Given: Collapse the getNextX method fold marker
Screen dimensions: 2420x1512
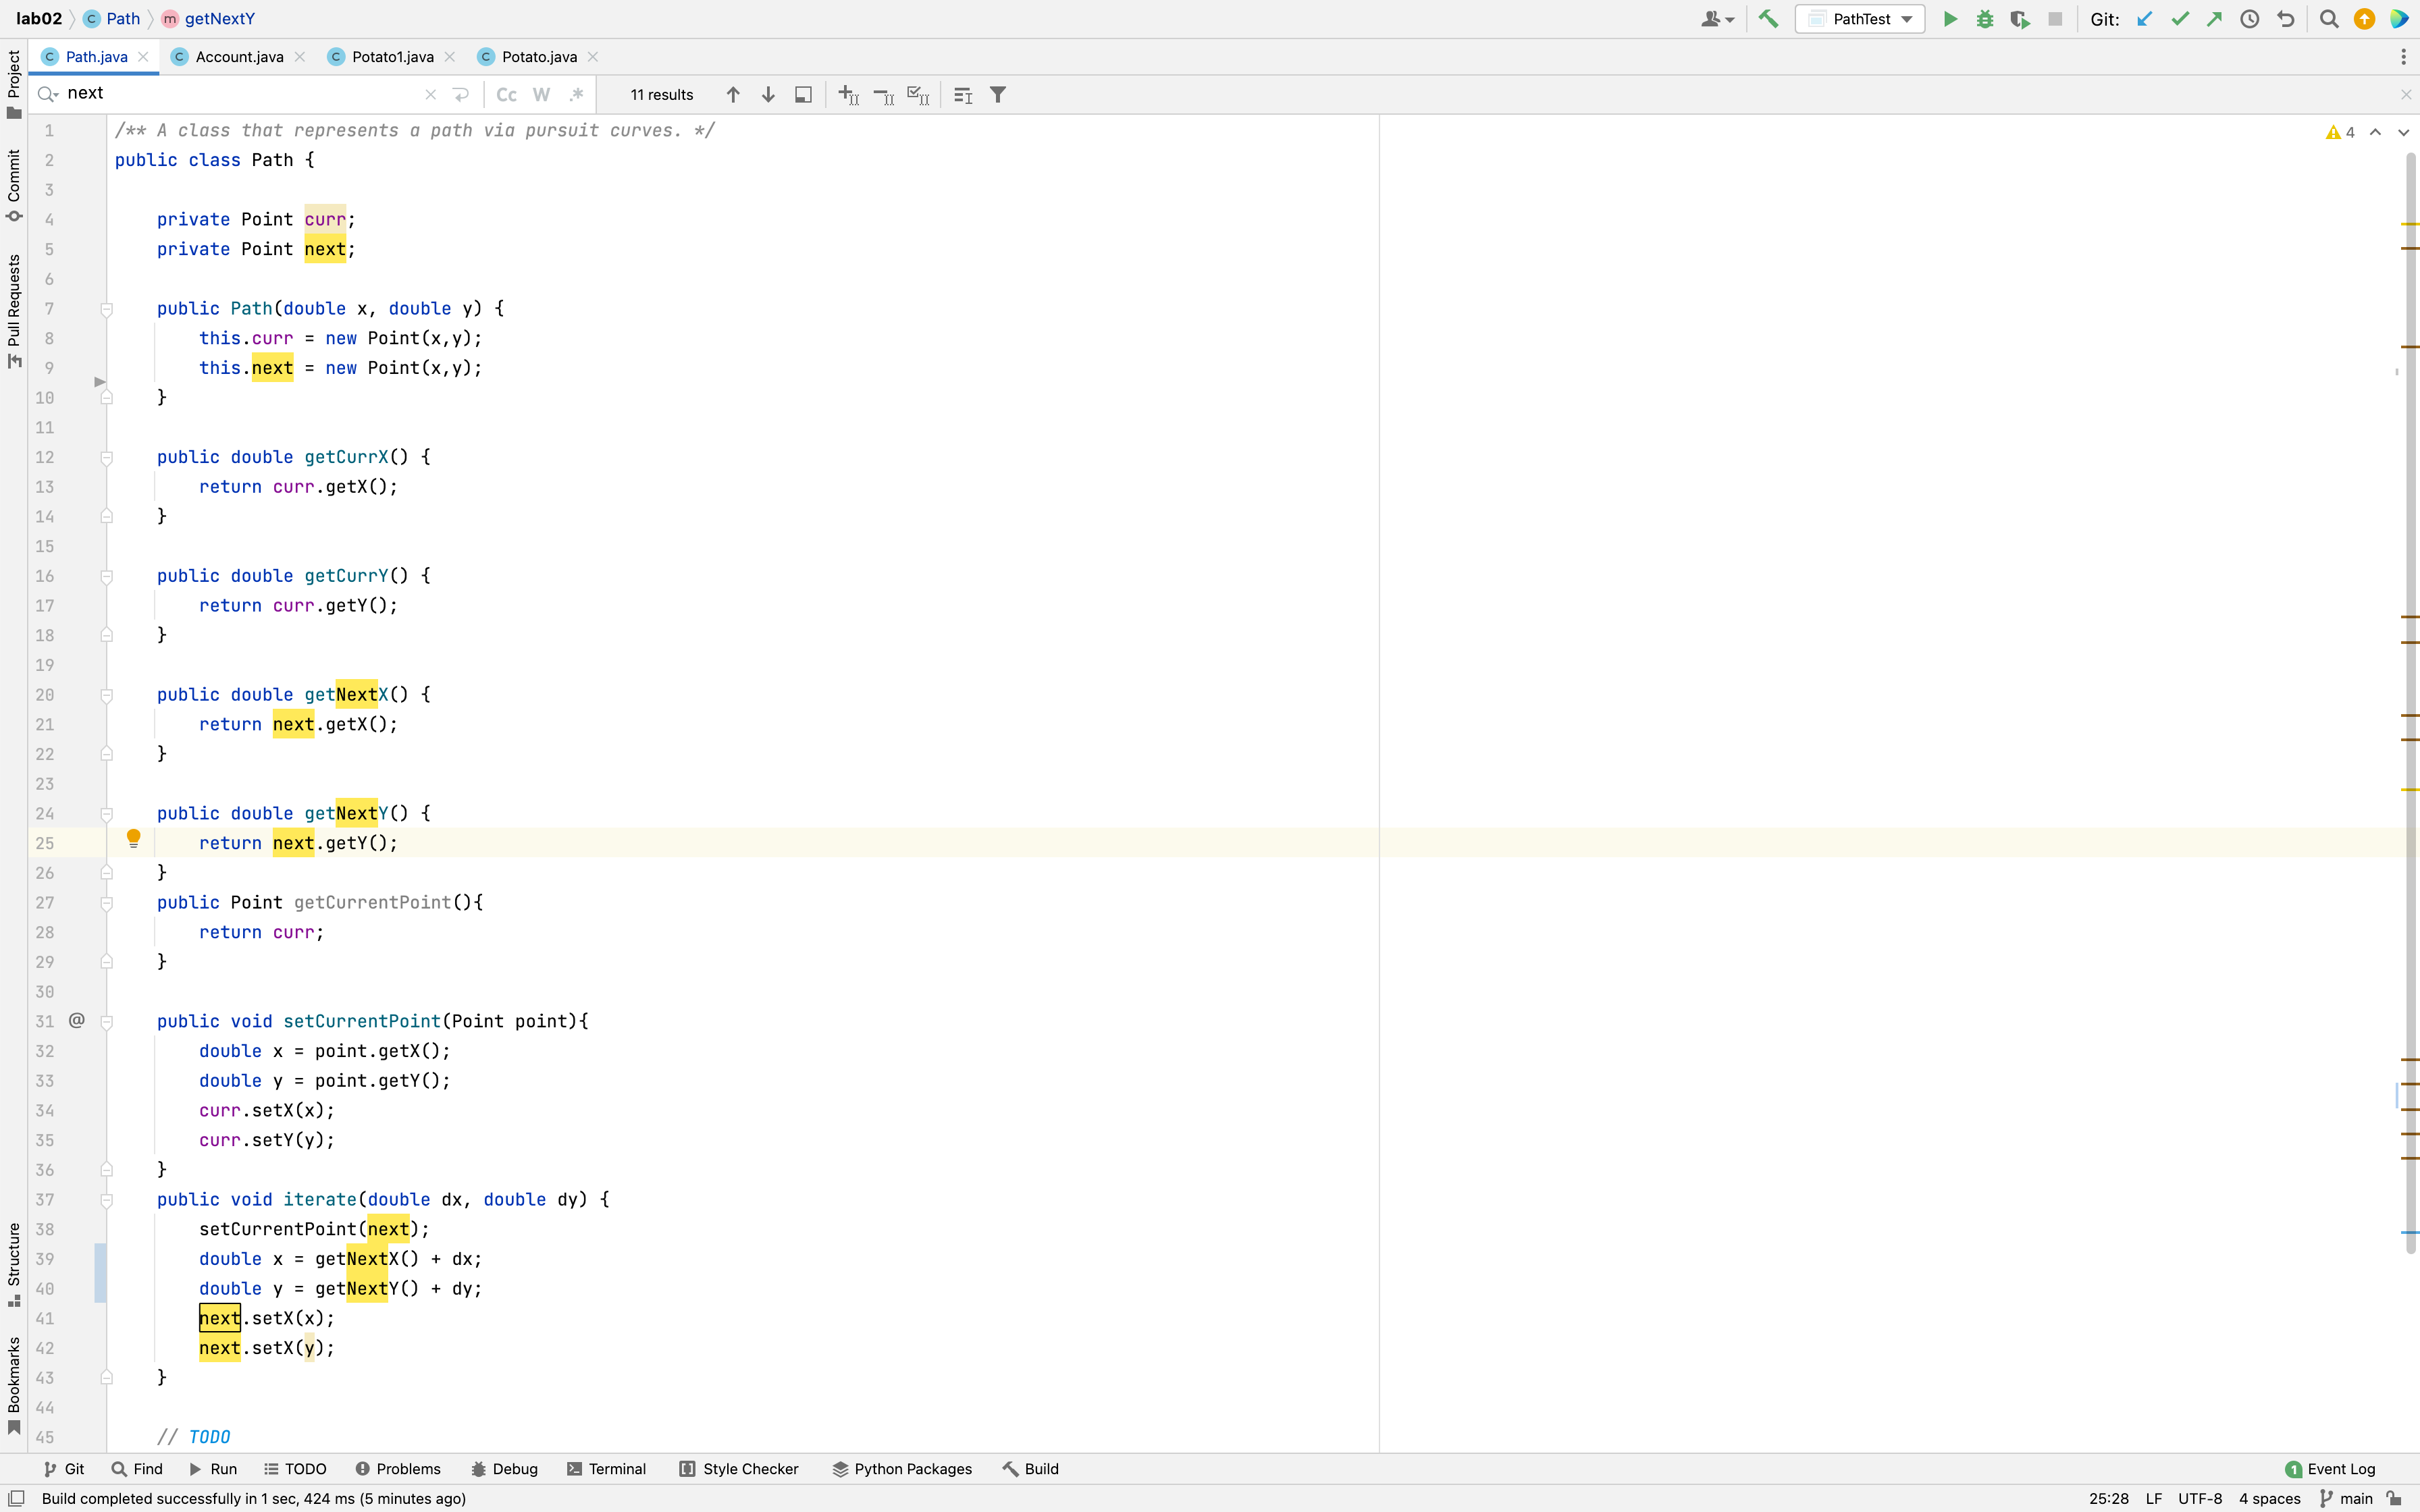Looking at the screenshot, I should coord(106,695).
